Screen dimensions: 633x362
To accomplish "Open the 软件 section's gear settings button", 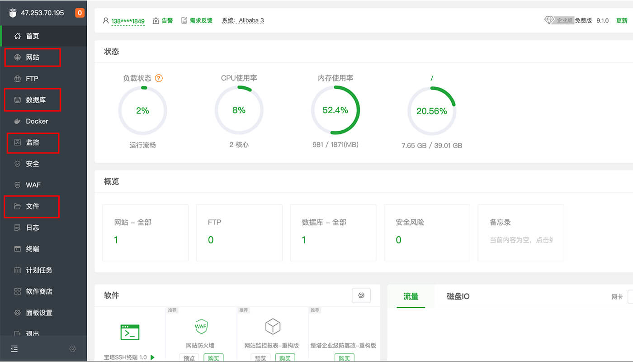I will [x=361, y=295].
